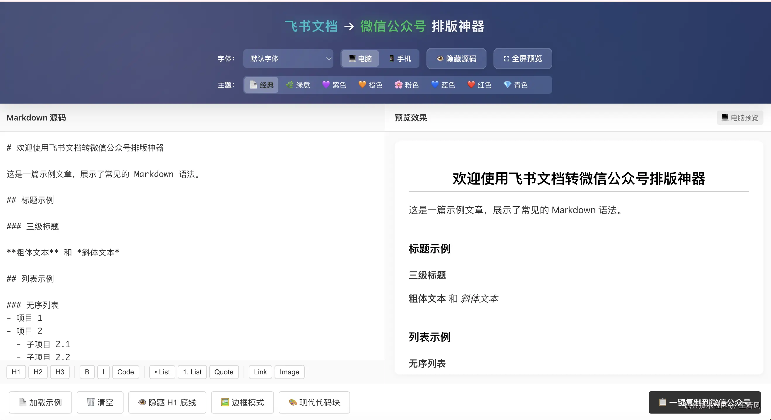Switch preview to 手机 mode
Screen dimensions: 771x420
(400, 58)
